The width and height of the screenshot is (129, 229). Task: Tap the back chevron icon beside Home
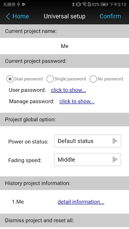click(8, 16)
